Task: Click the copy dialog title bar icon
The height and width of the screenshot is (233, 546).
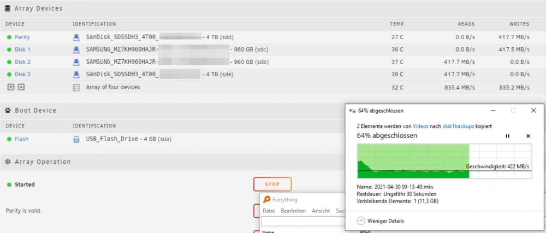Action: coord(352,111)
